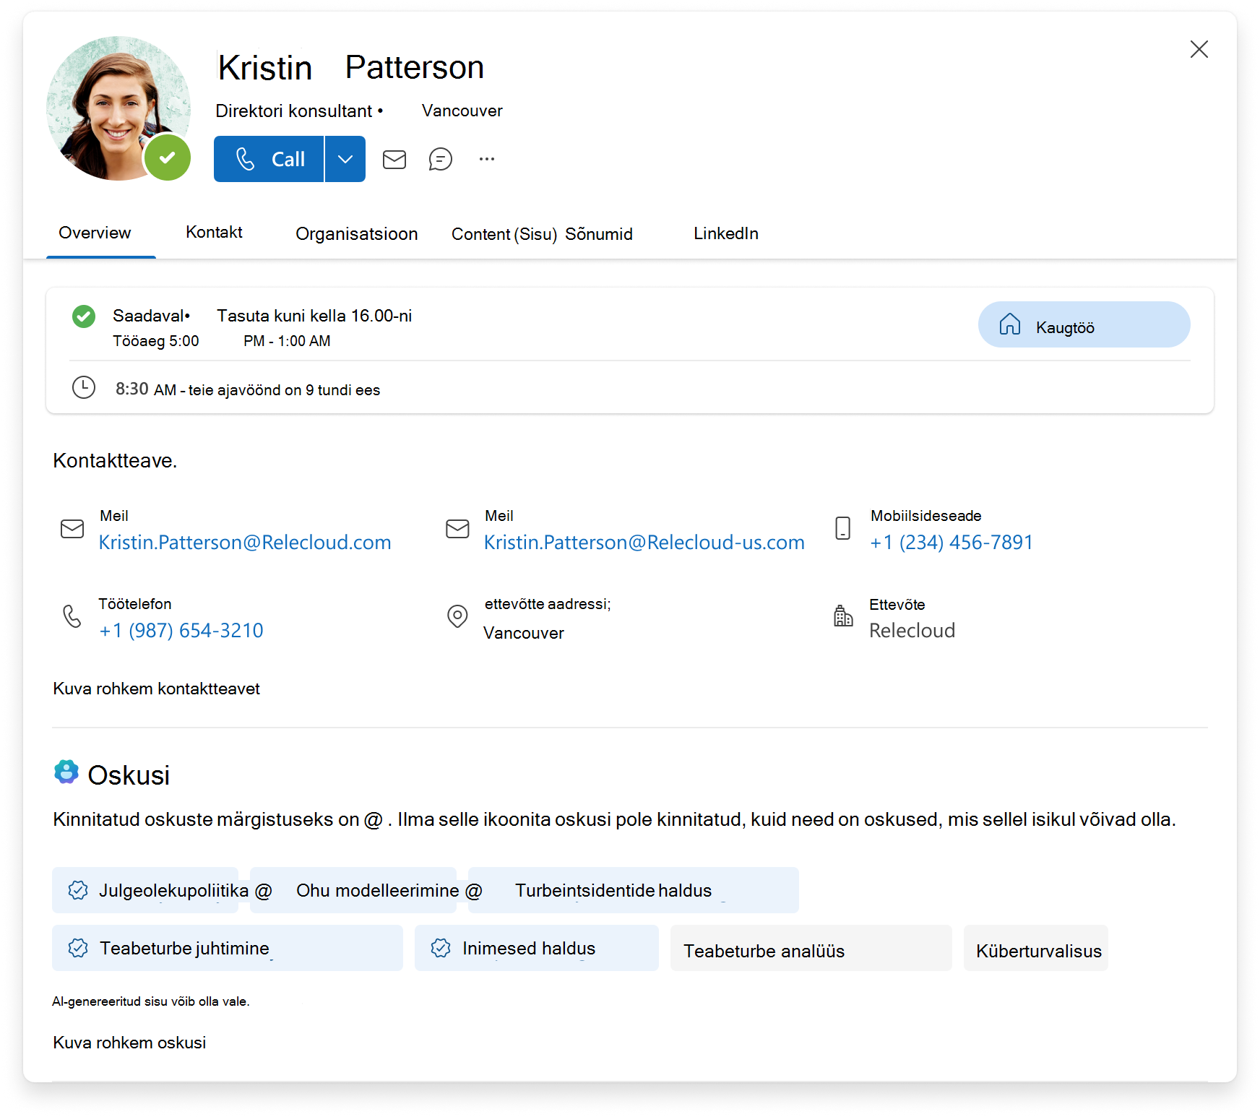Select the Turbeintsidentide haldus skill chip
1260x1117 pixels.
634,890
